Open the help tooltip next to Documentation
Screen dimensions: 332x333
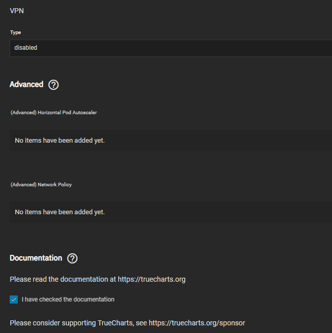point(72,258)
